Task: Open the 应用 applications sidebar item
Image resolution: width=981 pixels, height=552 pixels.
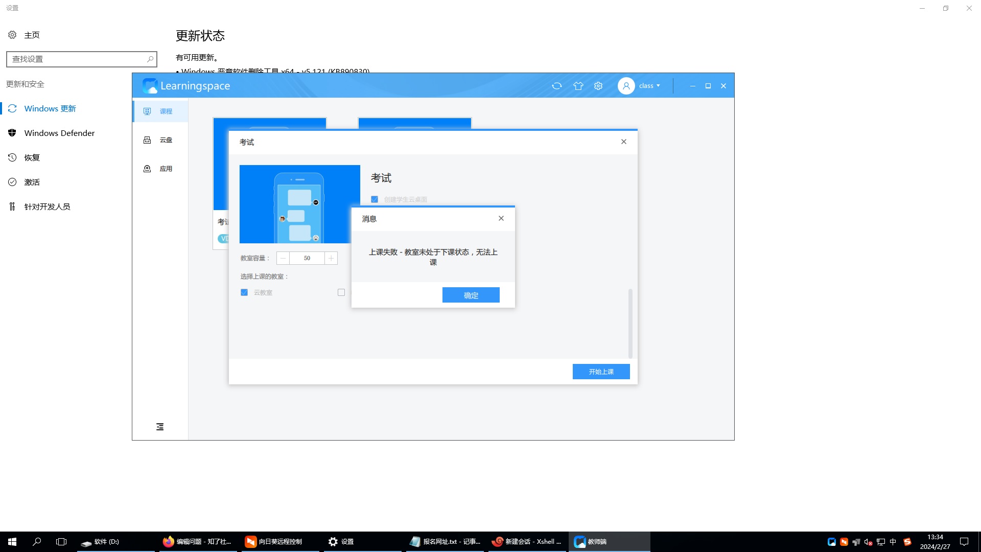Action: point(160,169)
